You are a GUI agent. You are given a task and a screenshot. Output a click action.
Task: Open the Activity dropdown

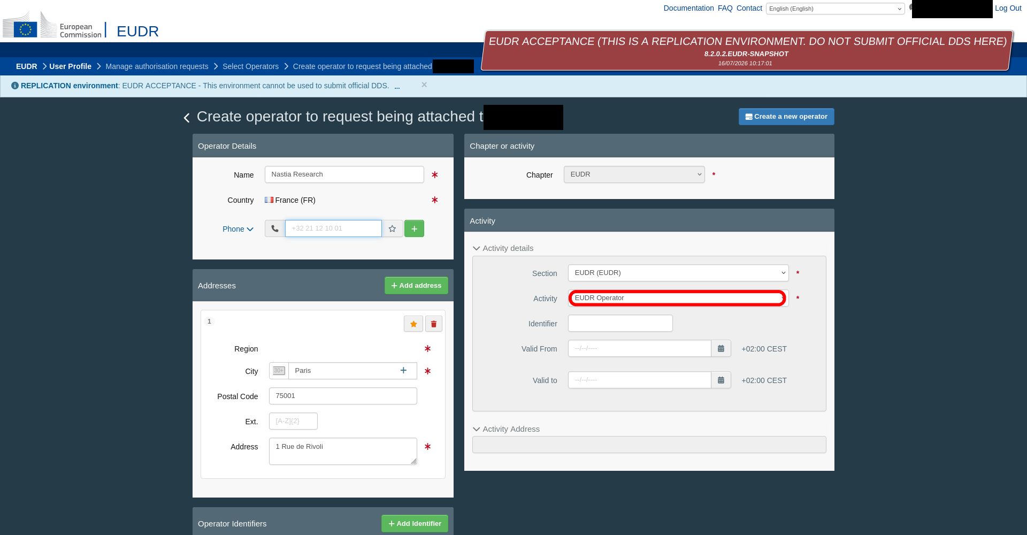coord(678,298)
